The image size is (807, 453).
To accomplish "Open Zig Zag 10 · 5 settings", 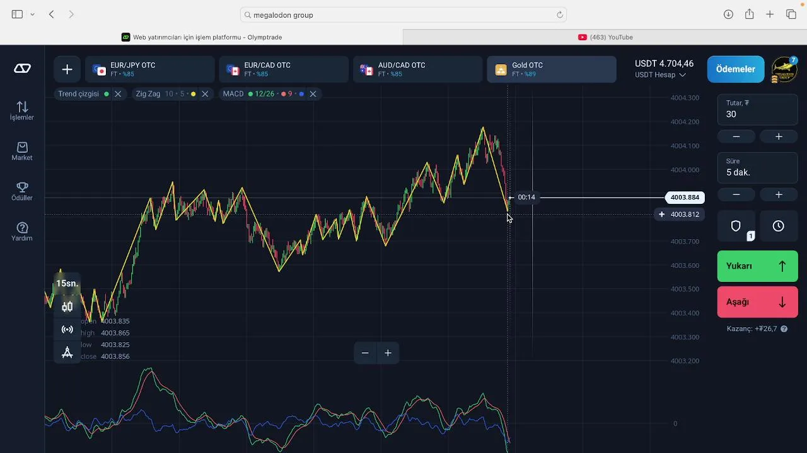I will tap(166, 94).
